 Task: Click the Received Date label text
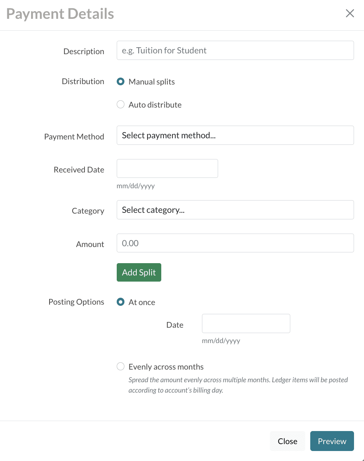point(79,170)
